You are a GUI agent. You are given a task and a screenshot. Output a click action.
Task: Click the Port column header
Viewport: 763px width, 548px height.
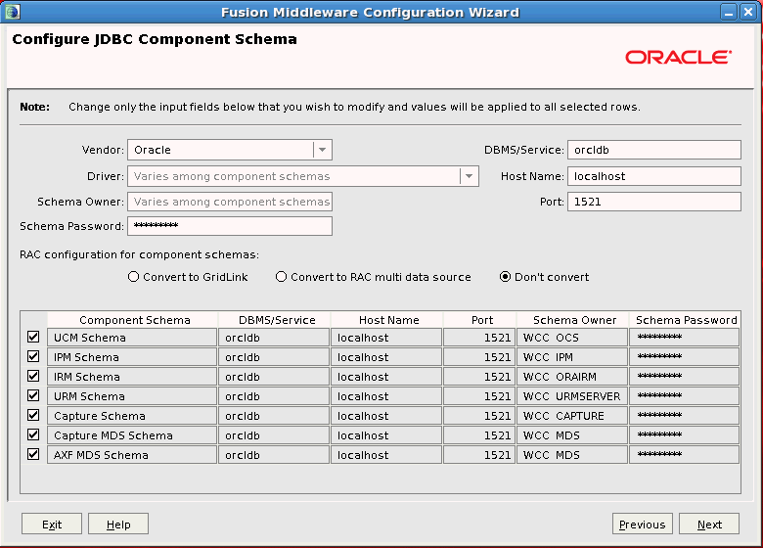point(479,320)
